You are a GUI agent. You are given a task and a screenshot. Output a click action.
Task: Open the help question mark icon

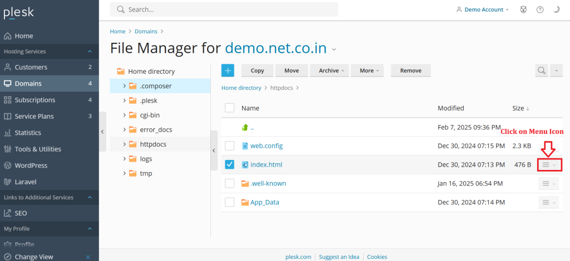(540, 10)
